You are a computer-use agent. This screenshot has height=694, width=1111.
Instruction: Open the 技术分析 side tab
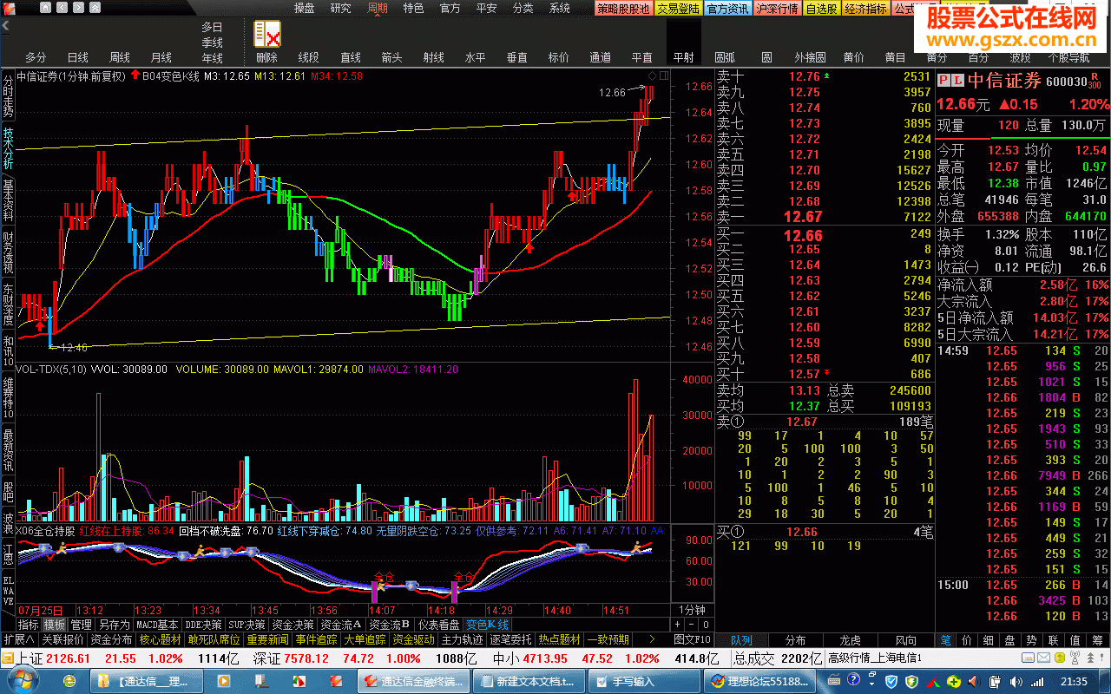(x=8, y=149)
